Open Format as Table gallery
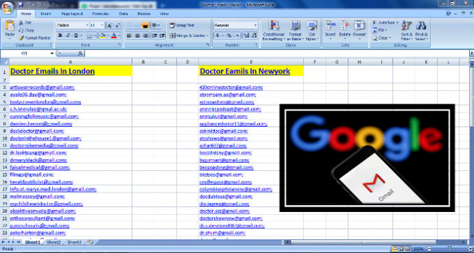 tap(295, 31)
